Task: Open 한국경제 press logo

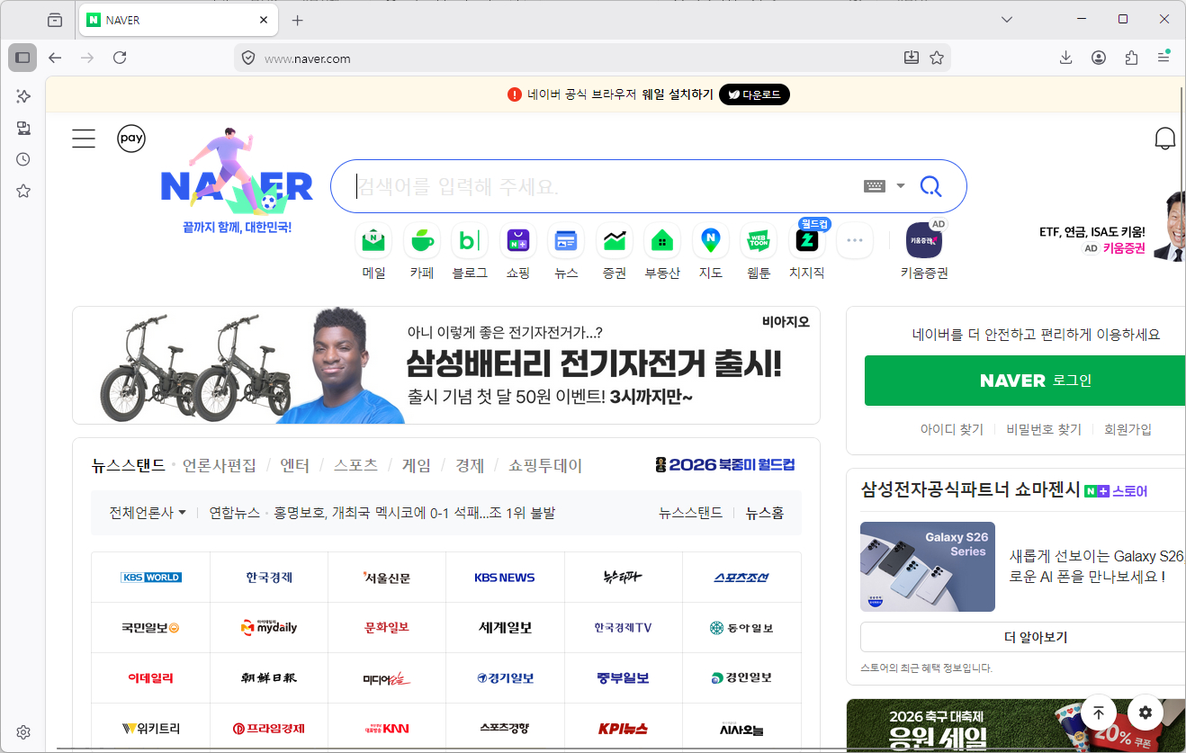Action: 269,578
